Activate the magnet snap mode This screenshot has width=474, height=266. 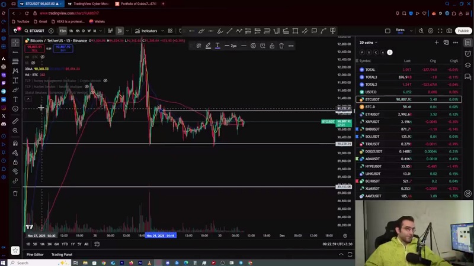15,143
